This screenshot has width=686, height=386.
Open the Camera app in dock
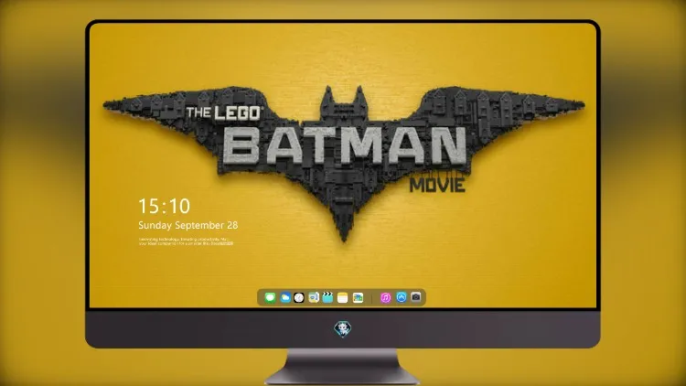click(x=416, y=297)
